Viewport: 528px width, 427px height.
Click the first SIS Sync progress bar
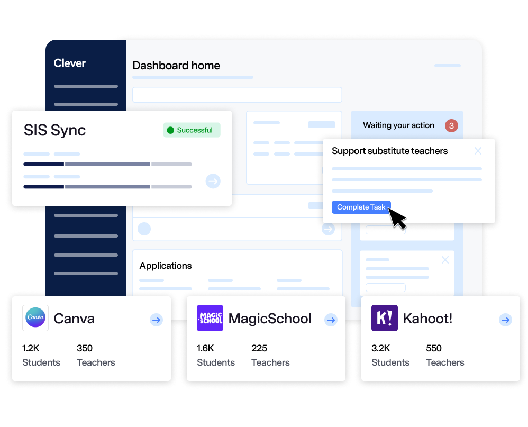tap(107, 164)
